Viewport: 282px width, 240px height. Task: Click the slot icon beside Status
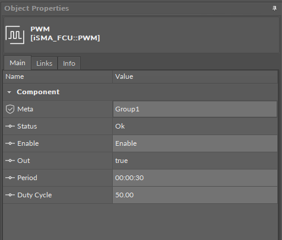click(x=10, y=126)
